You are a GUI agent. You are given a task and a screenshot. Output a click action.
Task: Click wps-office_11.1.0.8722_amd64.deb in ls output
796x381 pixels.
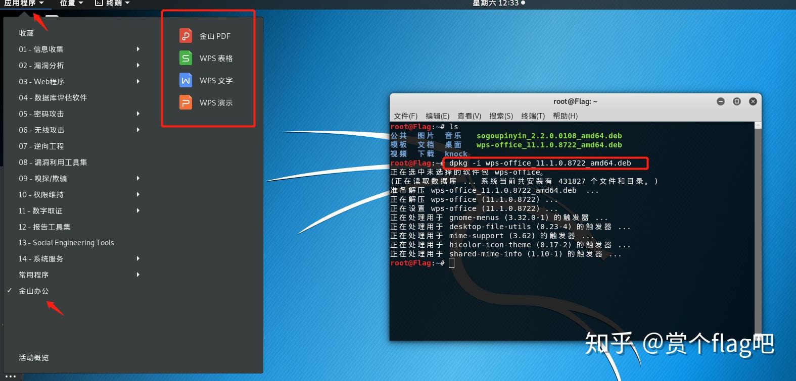(x=549, y=145)
